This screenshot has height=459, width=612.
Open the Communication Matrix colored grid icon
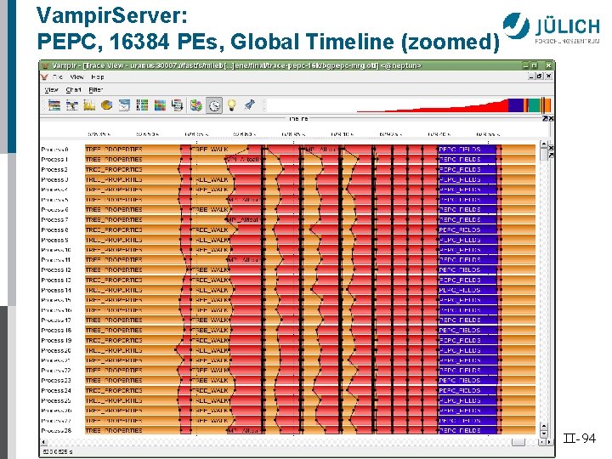tap(160, 105)
